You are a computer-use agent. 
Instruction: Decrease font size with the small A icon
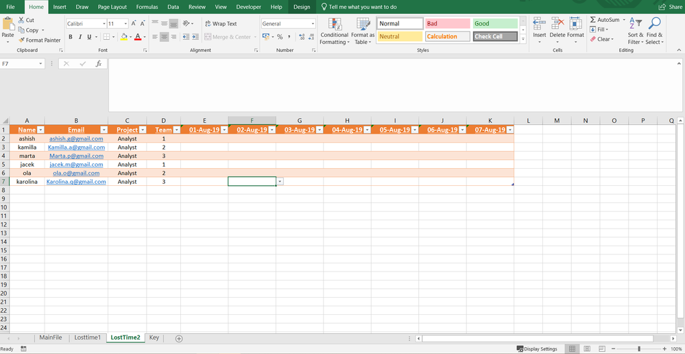click(143, 23)
